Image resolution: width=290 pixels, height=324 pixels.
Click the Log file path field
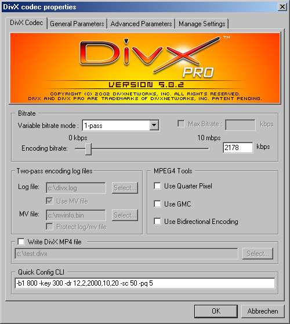(76, 188)
